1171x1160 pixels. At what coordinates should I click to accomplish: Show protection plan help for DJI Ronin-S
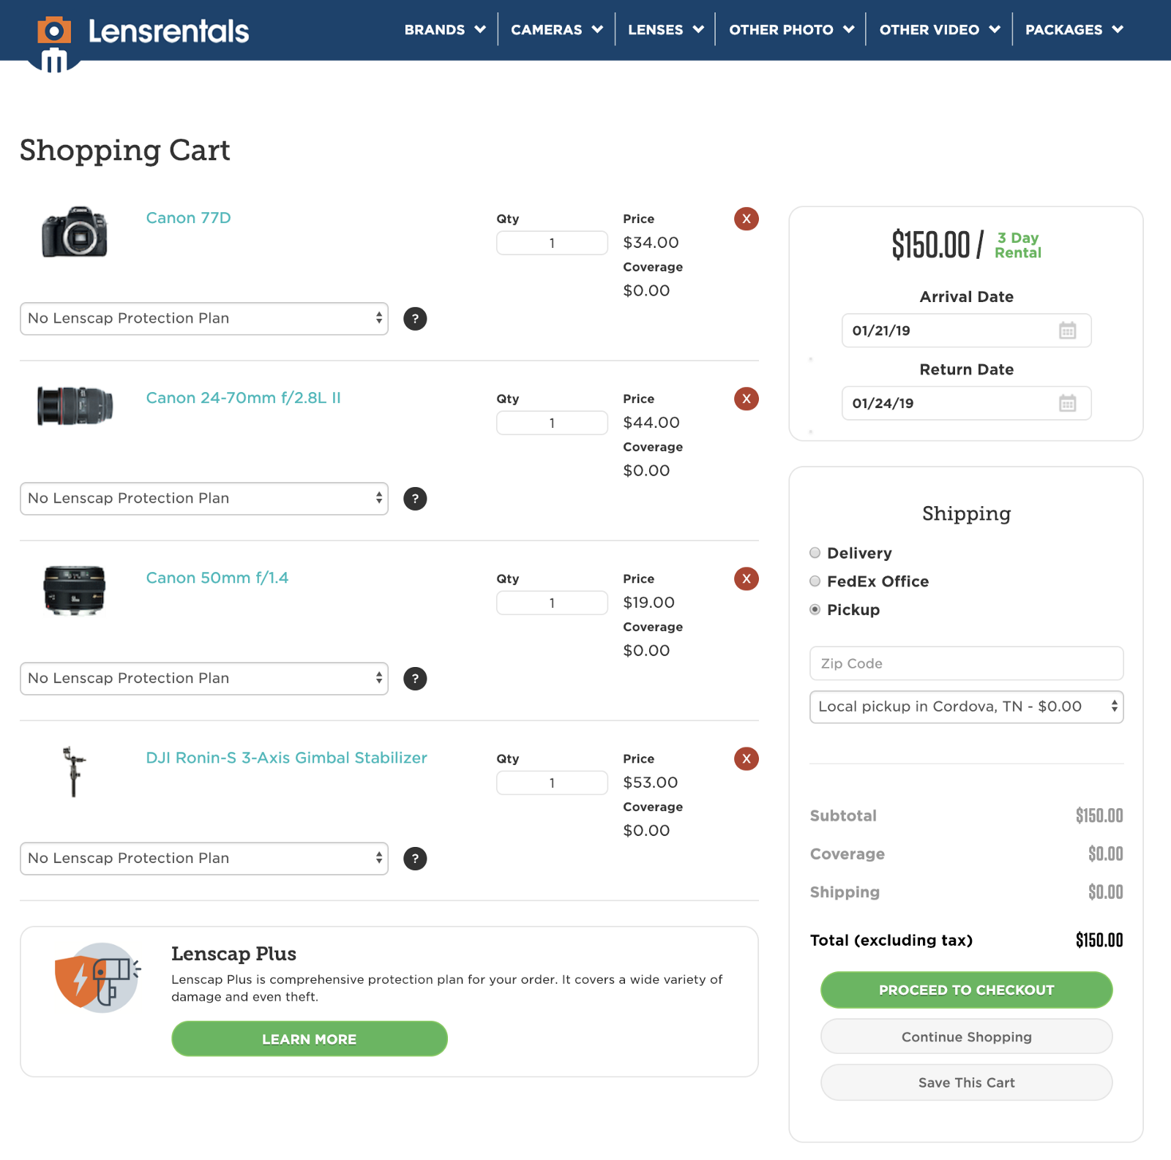415,859
